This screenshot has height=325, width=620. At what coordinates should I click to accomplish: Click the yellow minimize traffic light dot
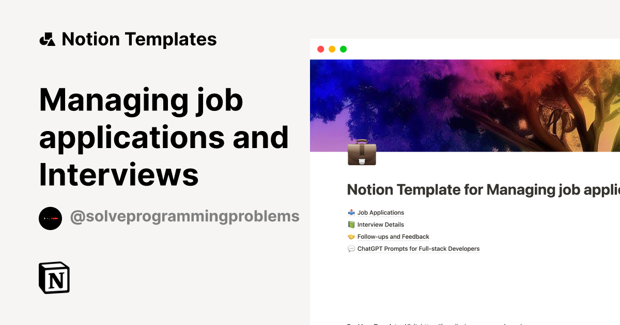(332, 49)
